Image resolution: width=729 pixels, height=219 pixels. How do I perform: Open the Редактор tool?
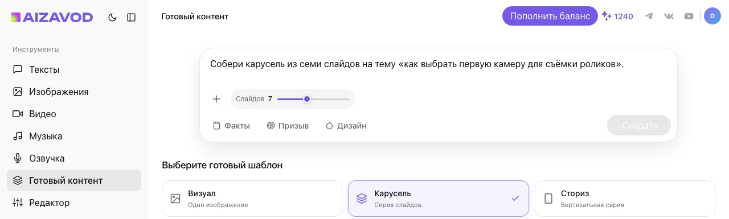coord(74,203)
